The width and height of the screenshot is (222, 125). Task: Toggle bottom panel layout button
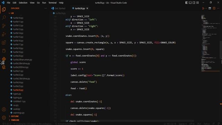190,3
